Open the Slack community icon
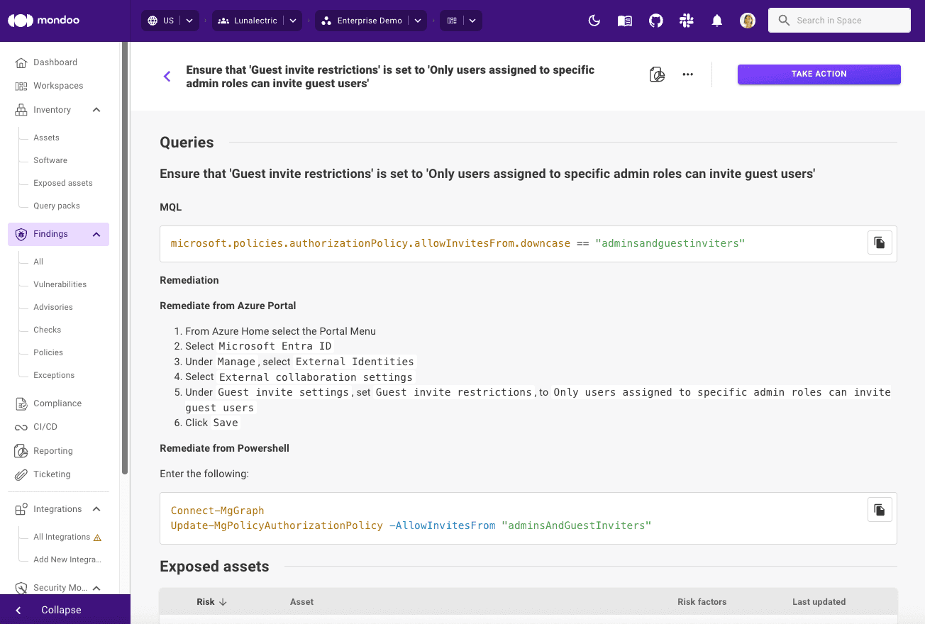Screen dimensions: 925x624 tap(686, 21)
